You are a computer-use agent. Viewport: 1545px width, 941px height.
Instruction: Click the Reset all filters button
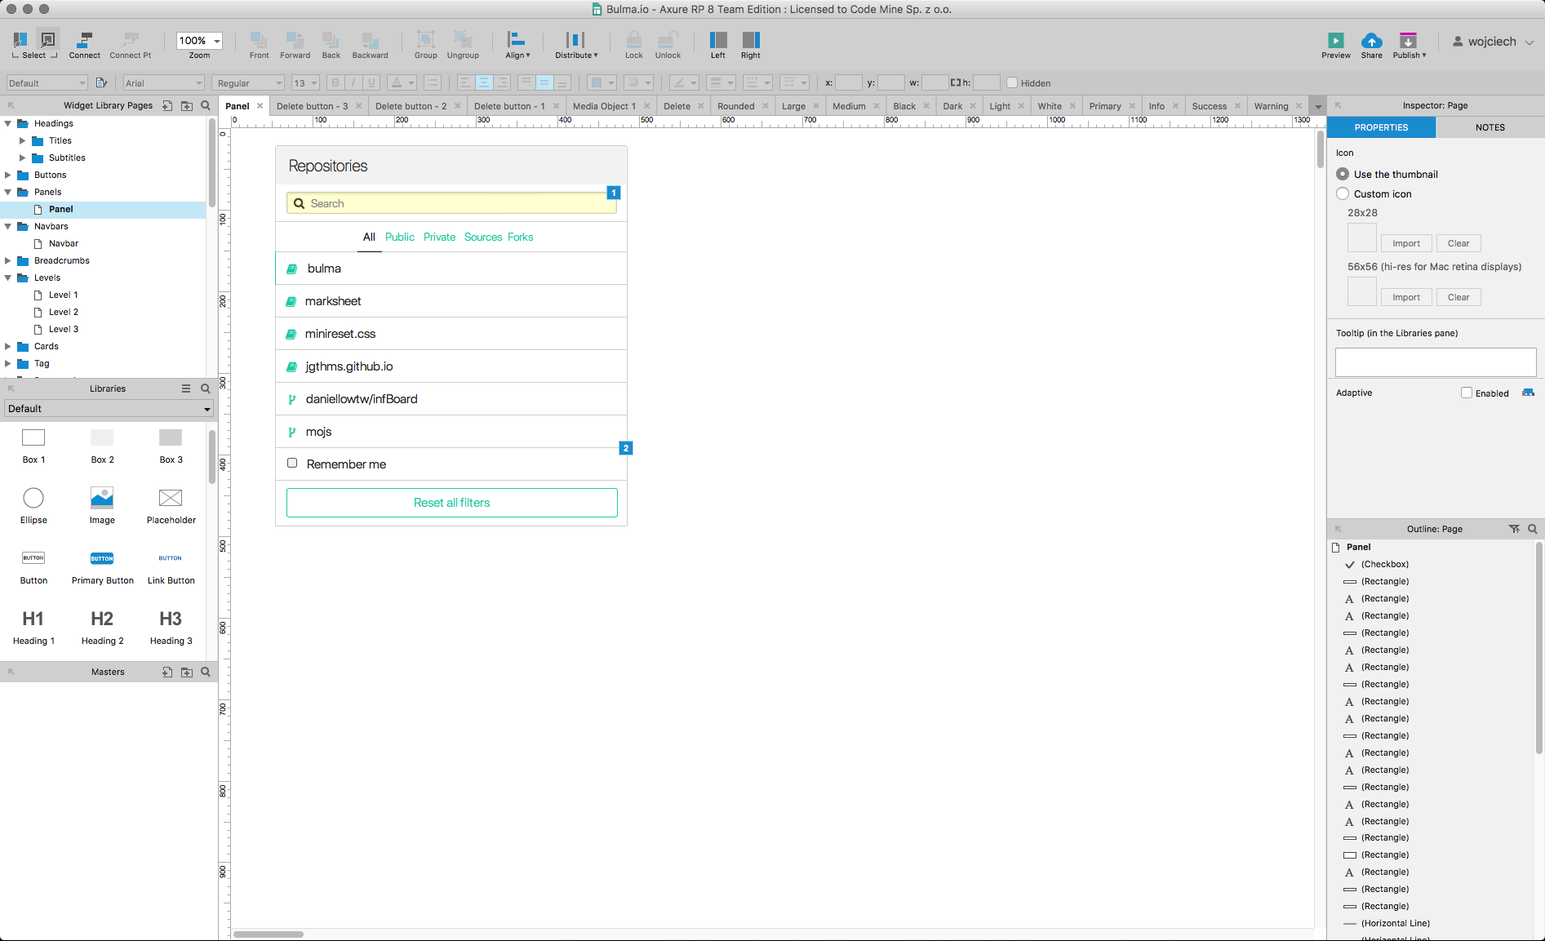451,503
